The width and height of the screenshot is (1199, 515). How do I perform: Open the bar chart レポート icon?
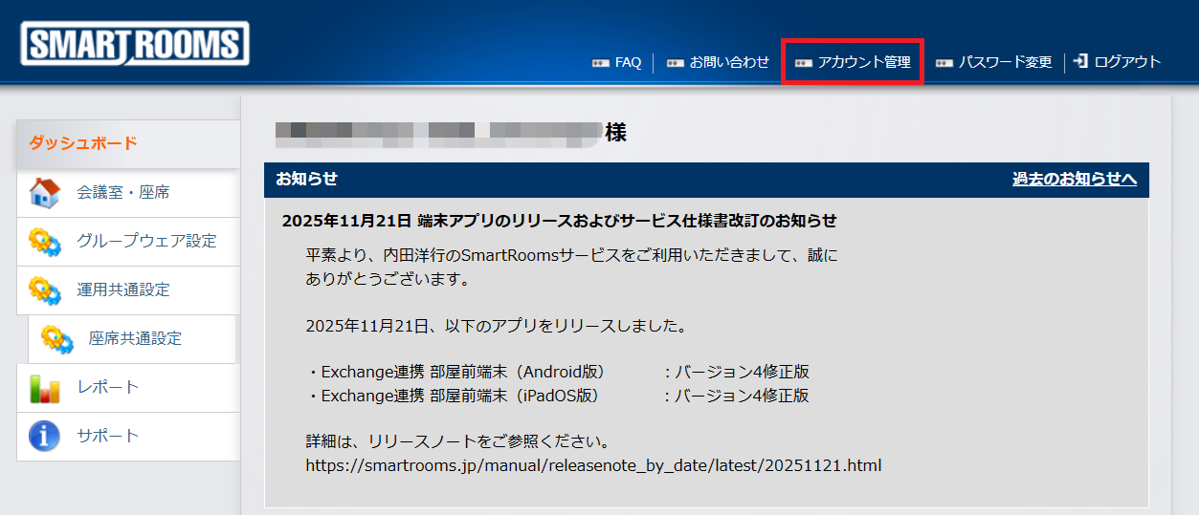pyautogui.click(x=45, y=388)
